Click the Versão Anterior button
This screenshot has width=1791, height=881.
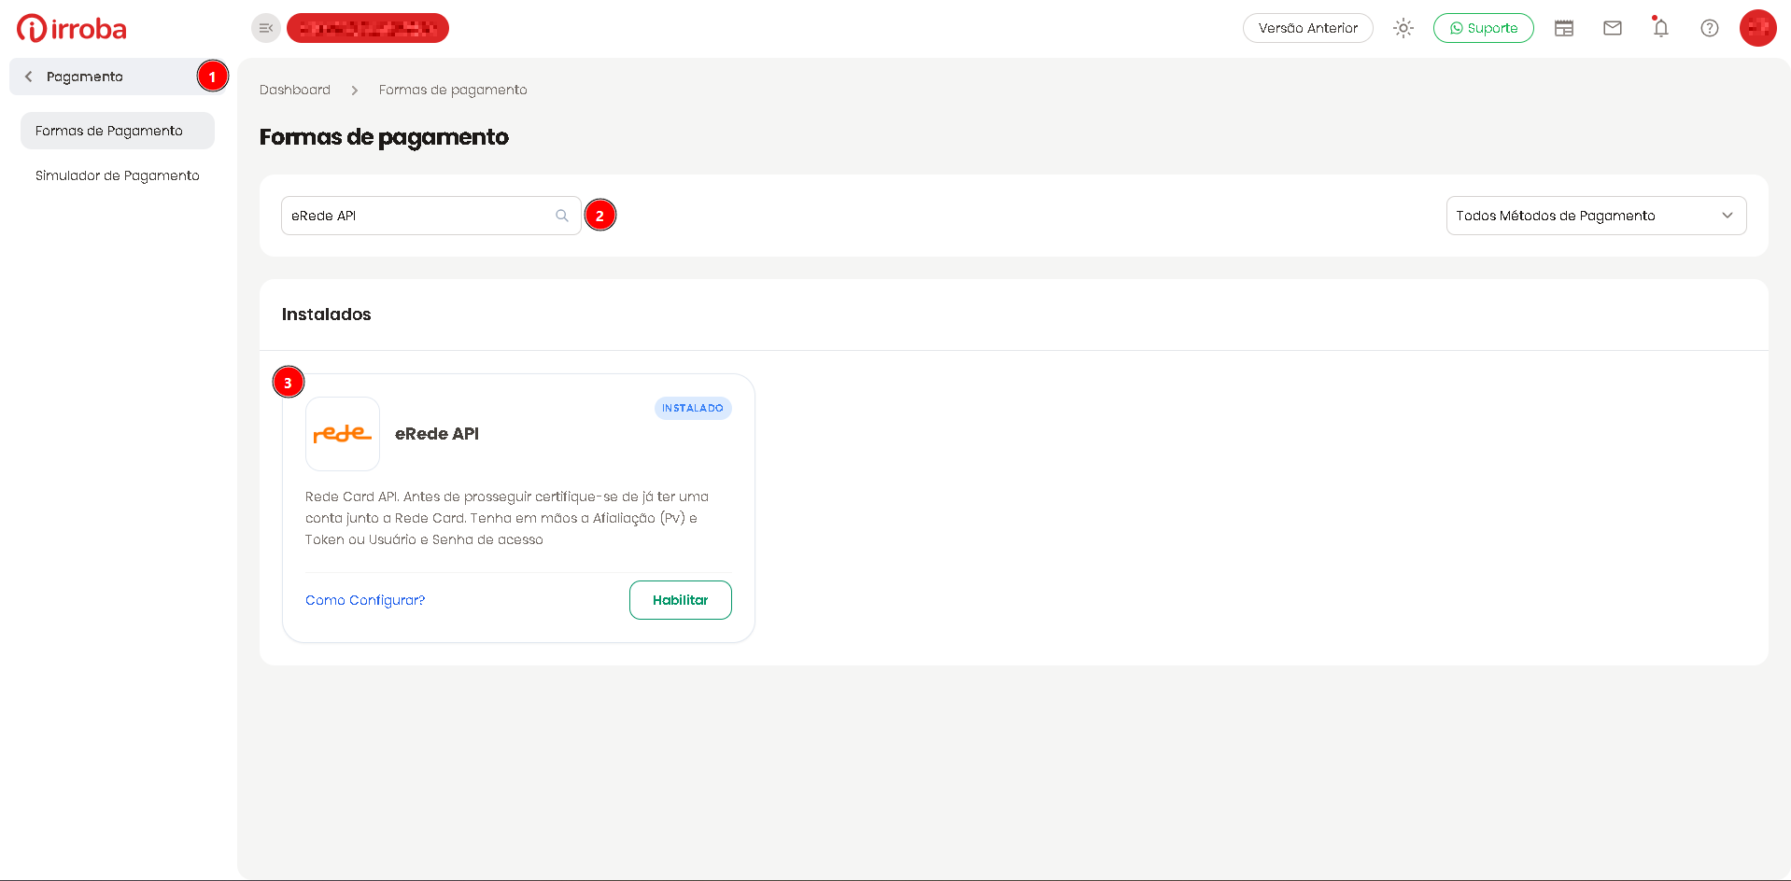1307,28
